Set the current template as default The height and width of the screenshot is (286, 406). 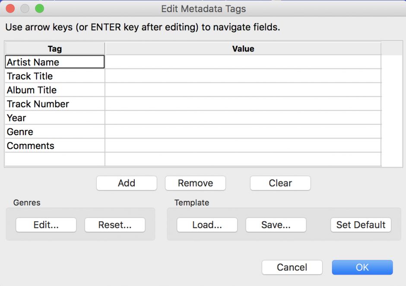(x=360, y=225)
